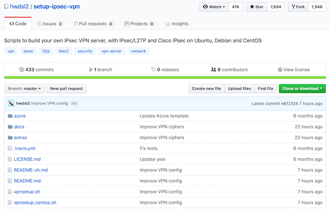The height and width of the screenshot is (211, 329).
Task: View the 433 commits history
Action: [36, 70]
